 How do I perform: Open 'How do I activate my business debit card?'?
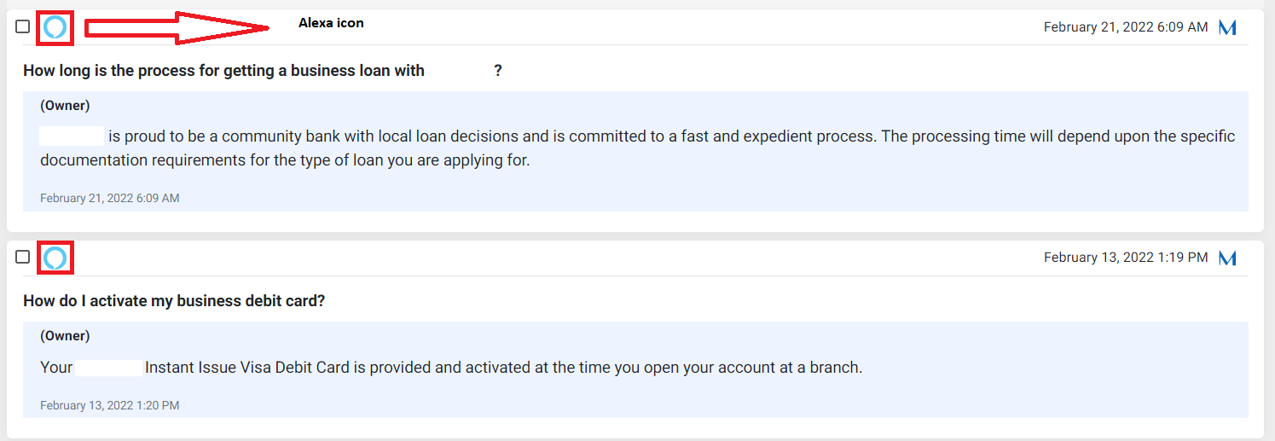coord(174,301)
